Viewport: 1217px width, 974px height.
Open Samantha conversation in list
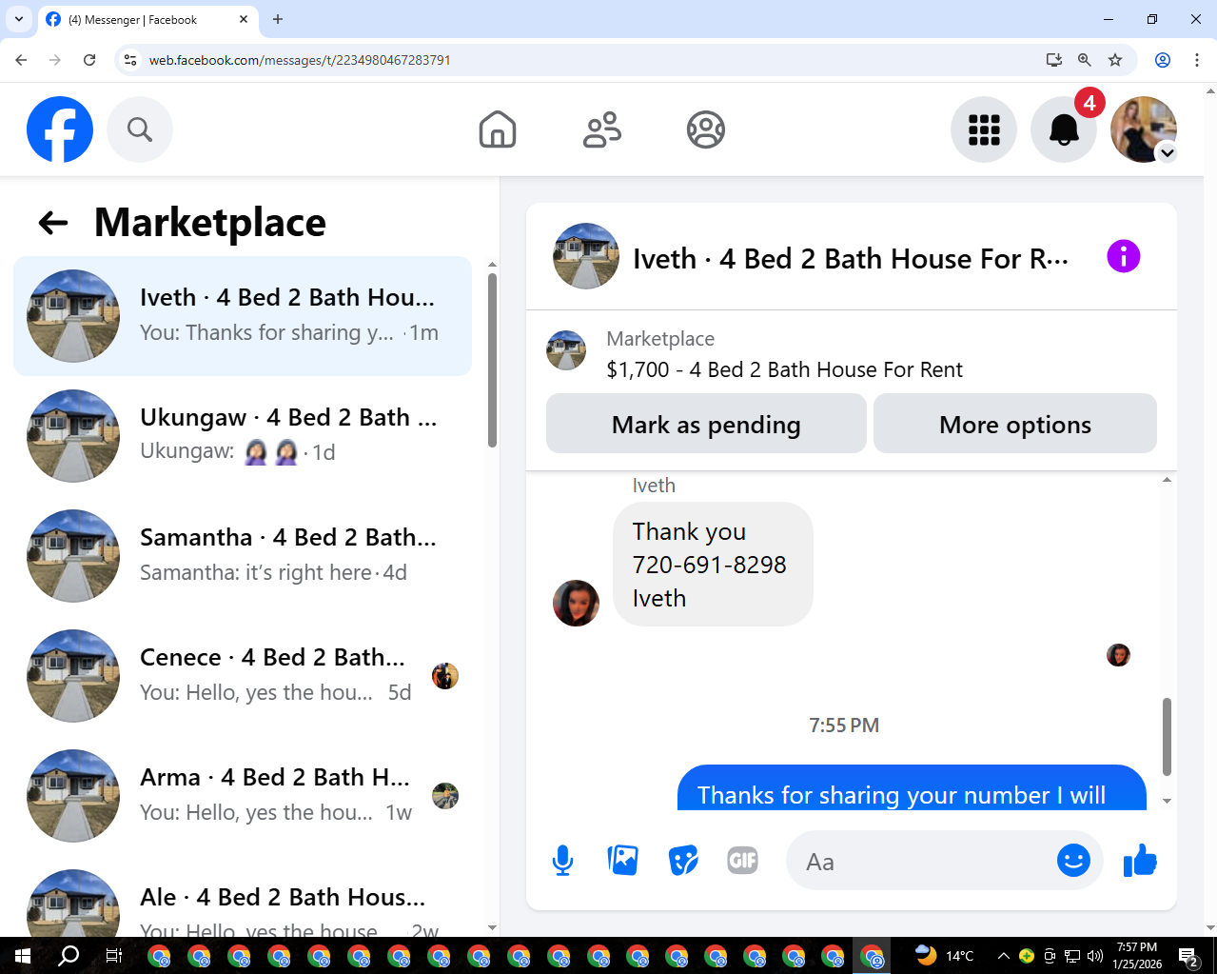[243, 556]
